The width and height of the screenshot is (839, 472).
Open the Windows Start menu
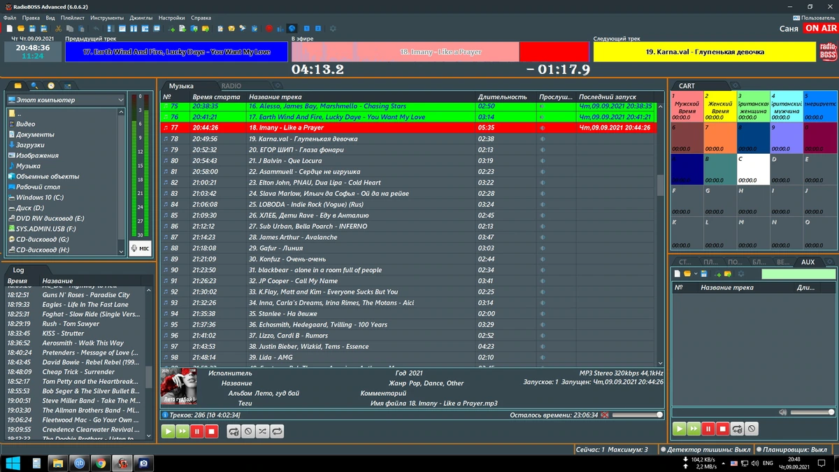(13, 463)
